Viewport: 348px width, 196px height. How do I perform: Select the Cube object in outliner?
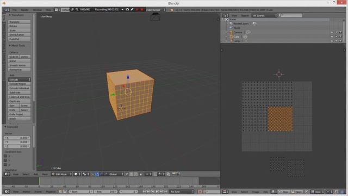pos(237,36)
